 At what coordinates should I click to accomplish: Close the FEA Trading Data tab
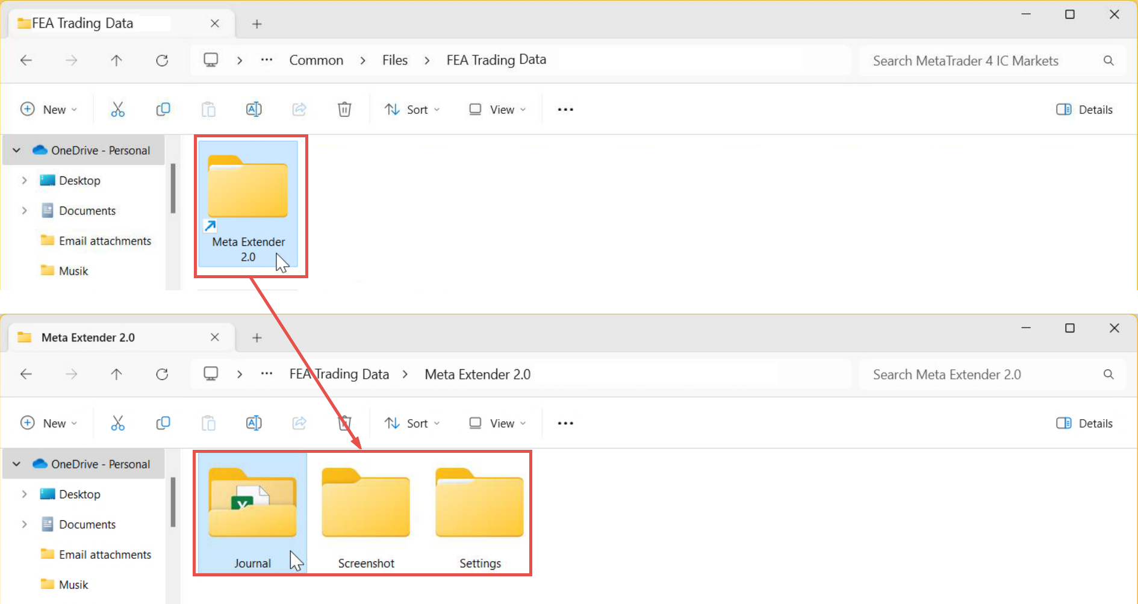coord(215,23)
